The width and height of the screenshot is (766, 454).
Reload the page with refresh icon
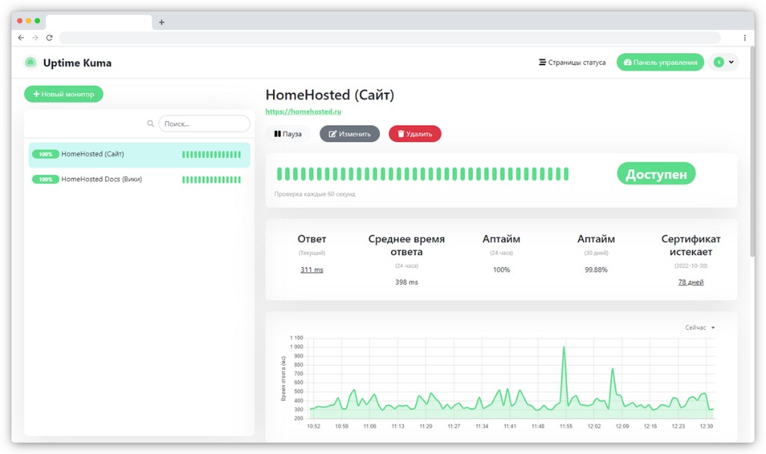tap(49, 37)
